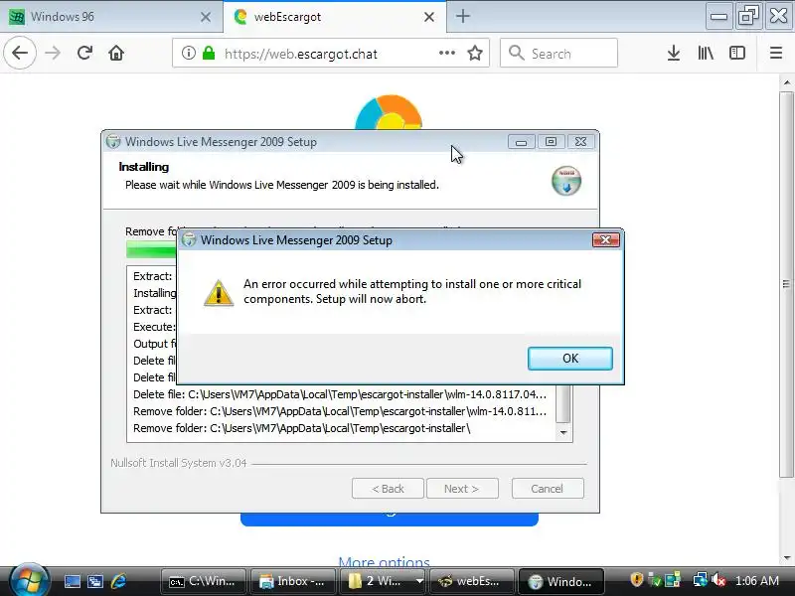
Task: Close the Windows 96 tab
Action: point(206,17)
